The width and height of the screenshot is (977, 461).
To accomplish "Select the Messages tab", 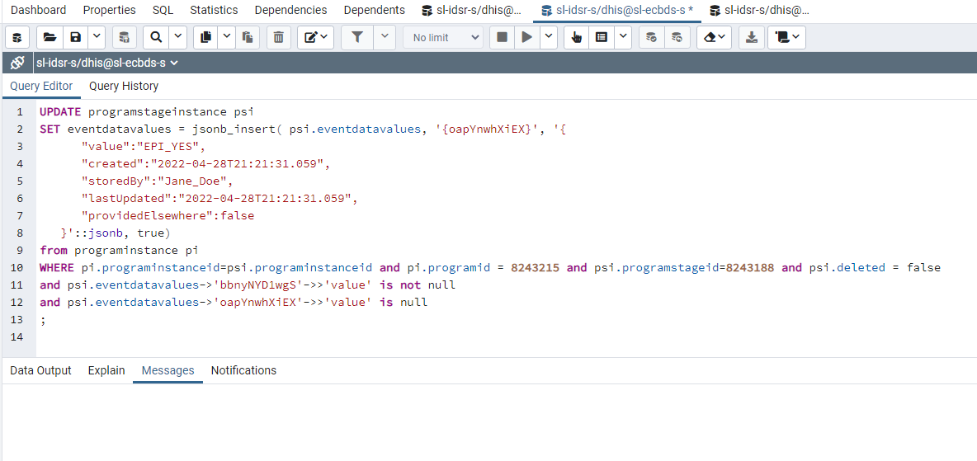I will [x=168, y=370].
